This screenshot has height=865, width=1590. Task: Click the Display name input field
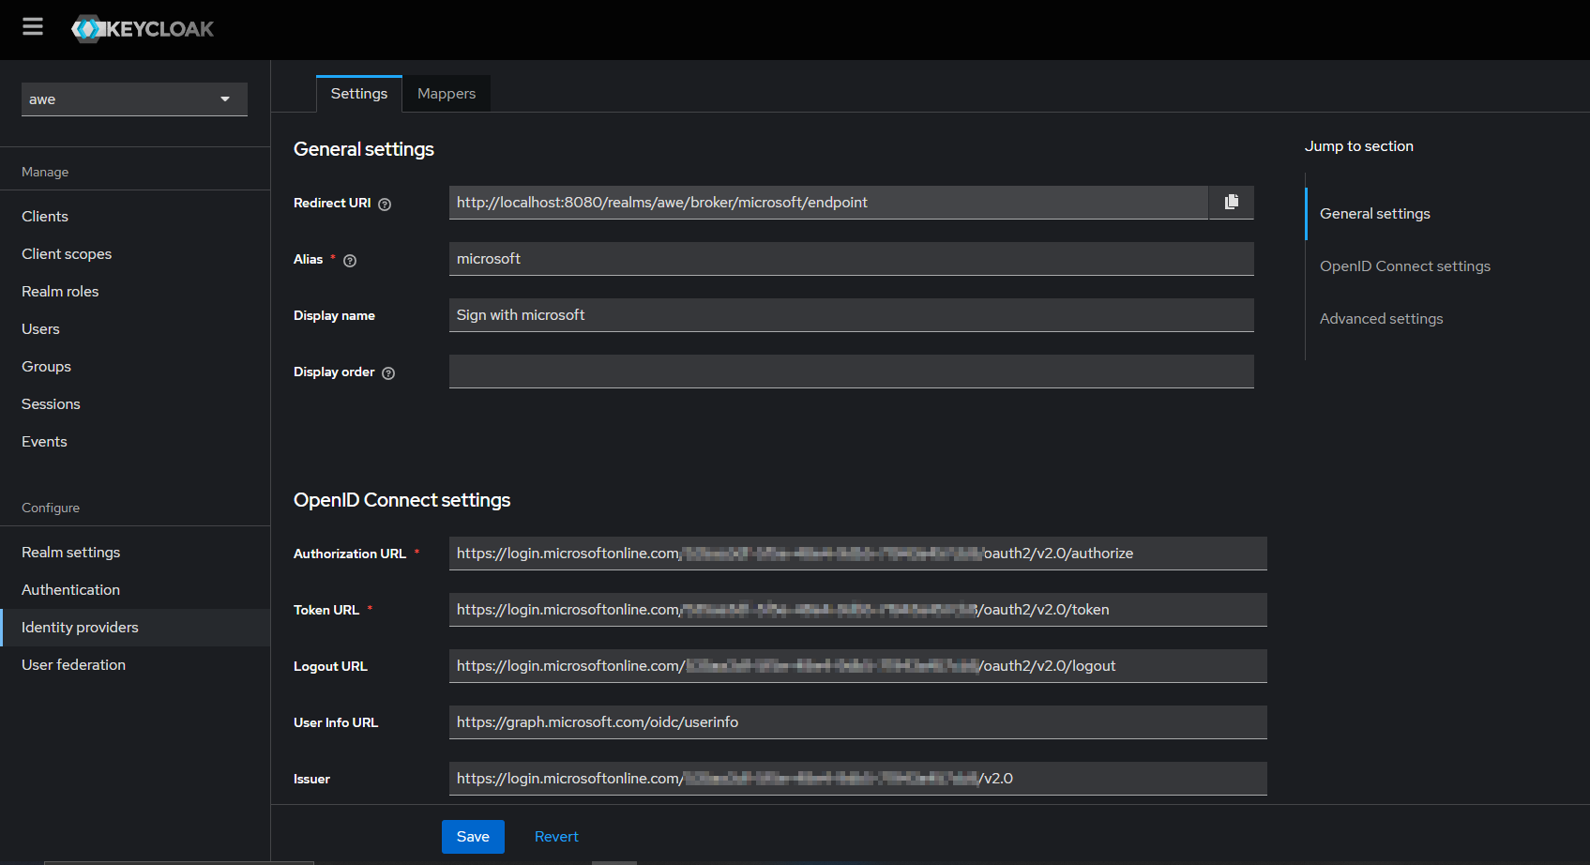point(852,315)
